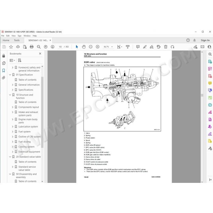Open More Tools wrench icon in right pane

pyautogui.click(x=210, y=148)
